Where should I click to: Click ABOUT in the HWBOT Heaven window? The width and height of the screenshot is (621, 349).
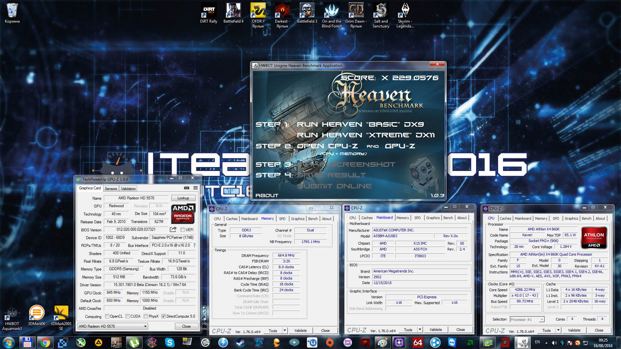267,196
